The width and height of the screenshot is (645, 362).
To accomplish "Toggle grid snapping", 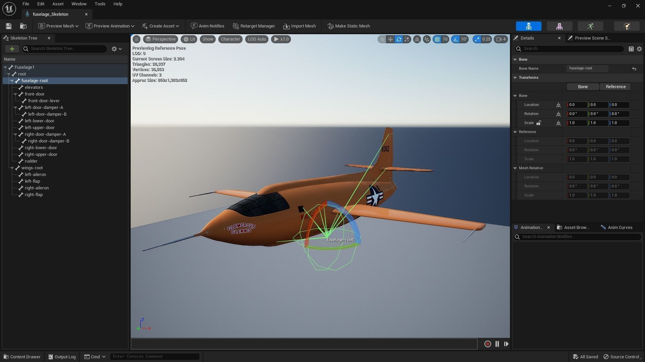I will (437, 39).
